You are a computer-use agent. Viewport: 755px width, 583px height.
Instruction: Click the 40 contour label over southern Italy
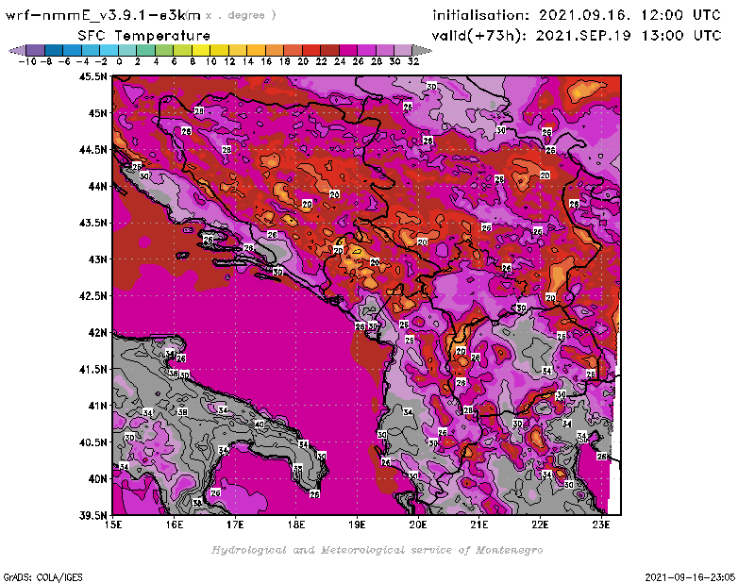pos(259,425)
